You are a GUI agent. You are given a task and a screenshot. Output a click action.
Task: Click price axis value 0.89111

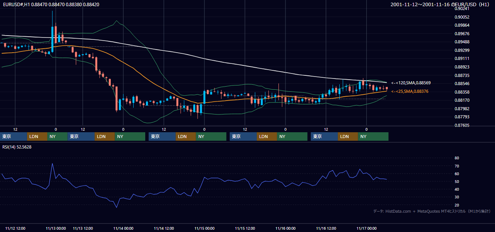point(463,59)
